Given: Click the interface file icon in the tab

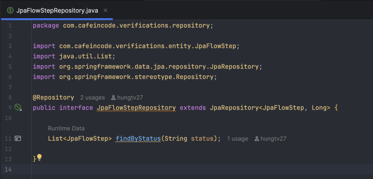Looking at the screenshot, I should pyautogui.click(x=10, y=11).
